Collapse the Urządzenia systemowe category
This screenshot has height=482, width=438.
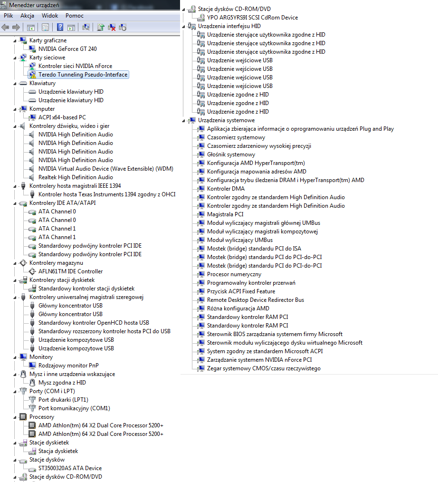tap(183, 121)
